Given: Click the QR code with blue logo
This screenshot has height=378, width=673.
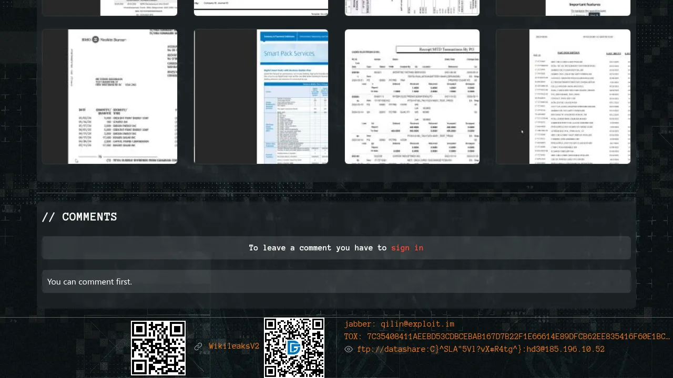Looking at the screenshot, I should click(x=294, y=348).
